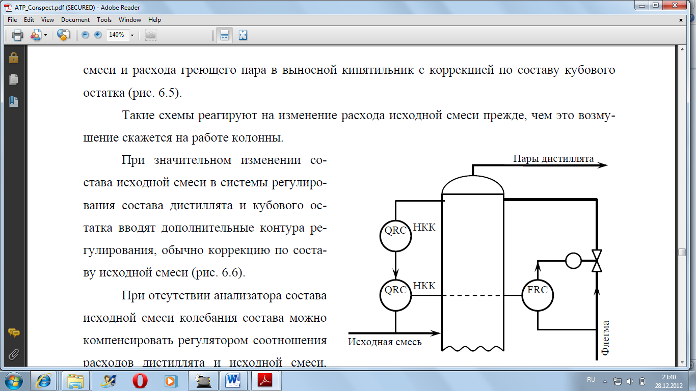The width and height of the screenshot is (696, 391).
Task: Click the grayed snapshot camera tool
Action: coord(151,35)
